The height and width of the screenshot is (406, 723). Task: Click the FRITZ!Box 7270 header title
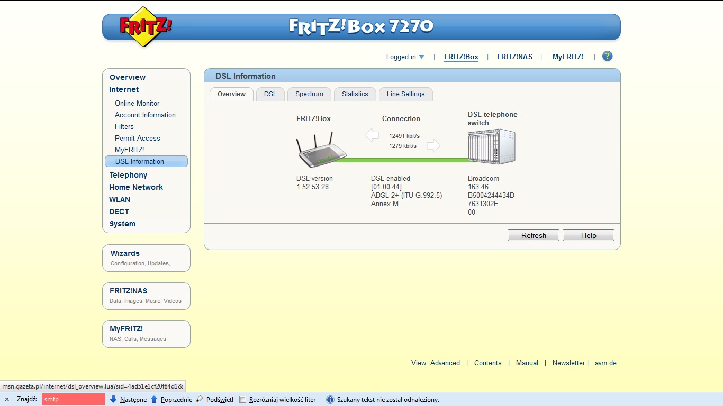(x=361, y=26)
